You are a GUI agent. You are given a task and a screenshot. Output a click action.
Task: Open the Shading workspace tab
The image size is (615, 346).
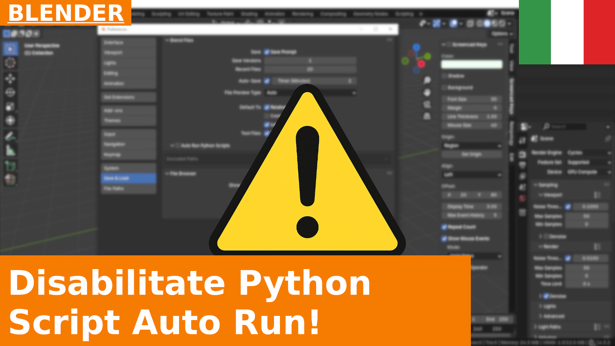click(x=249, y=14)
